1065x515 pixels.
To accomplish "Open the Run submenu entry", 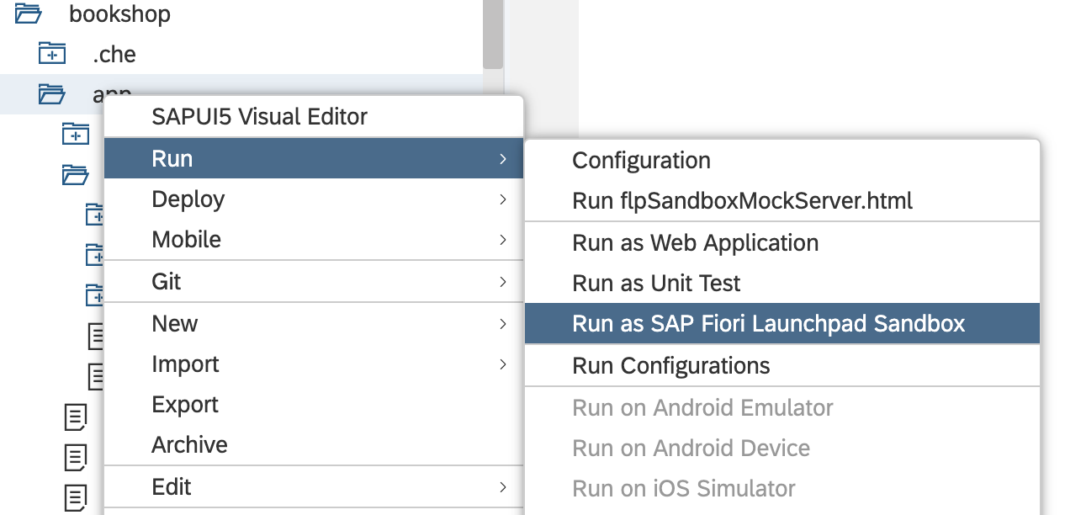I will coord(313,158).
